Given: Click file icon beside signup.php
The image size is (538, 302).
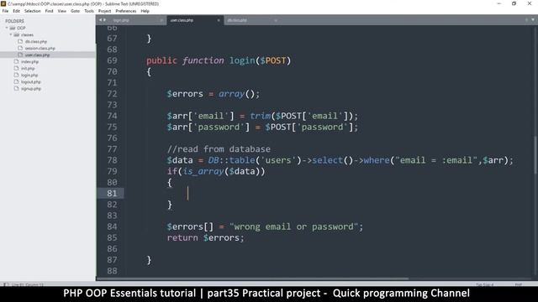Looking at the screenshot, I should coord(16,89).
